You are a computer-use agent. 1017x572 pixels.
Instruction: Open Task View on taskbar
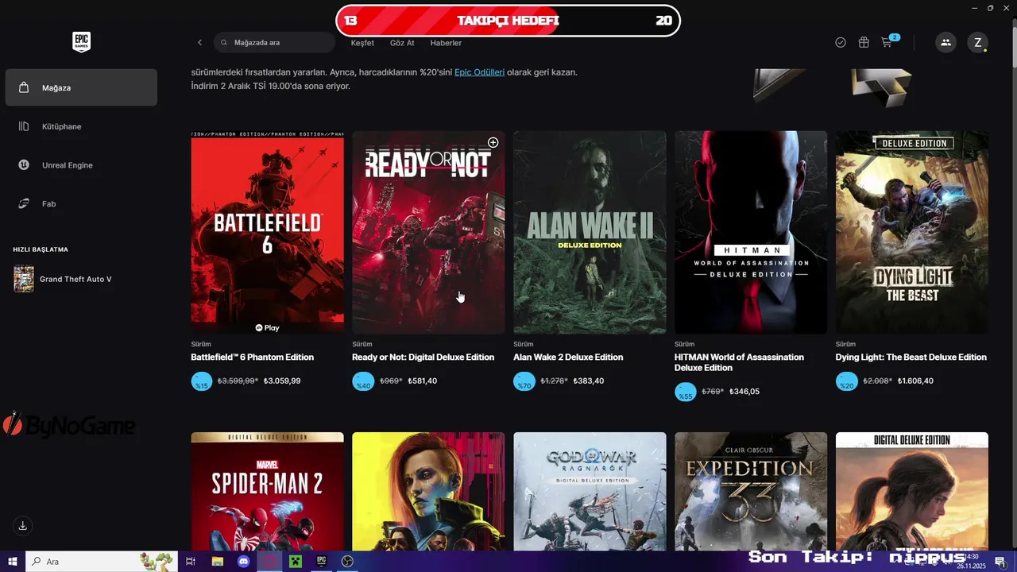click(x=191, y=562)
